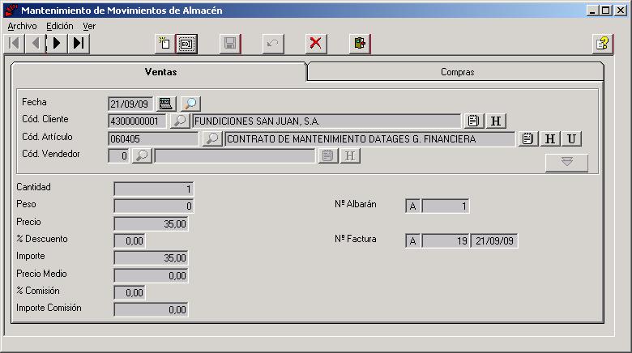The width and height of the screenshot is (632, 353).
Task: Search articles with the Cód. Artículo magnifier
Action: (x=212, y=138)
